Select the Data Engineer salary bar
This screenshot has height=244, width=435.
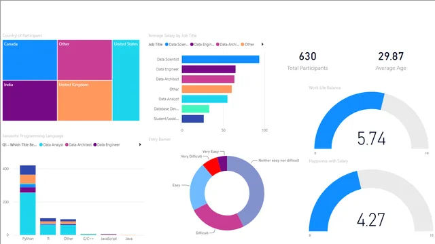209,69
